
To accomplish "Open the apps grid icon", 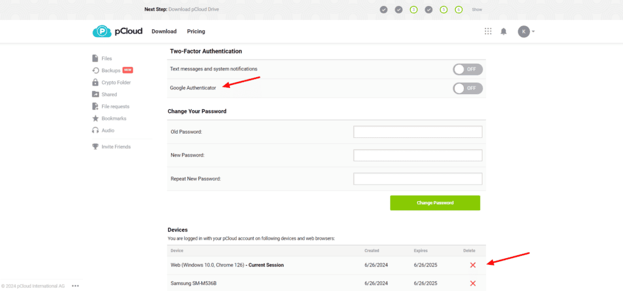I will tap(488, 32).
